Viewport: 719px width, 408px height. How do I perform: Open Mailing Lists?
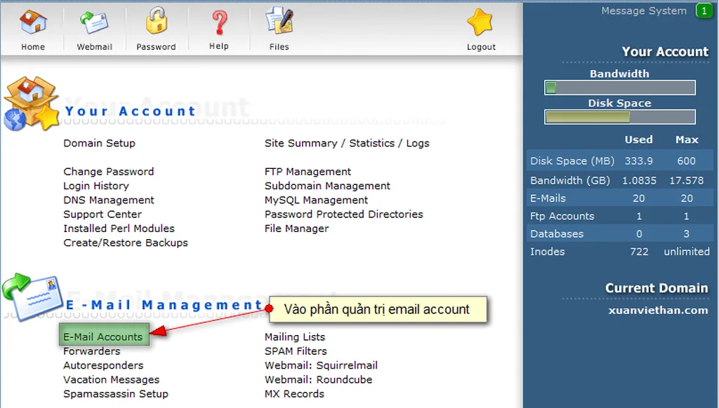(295, 337)
